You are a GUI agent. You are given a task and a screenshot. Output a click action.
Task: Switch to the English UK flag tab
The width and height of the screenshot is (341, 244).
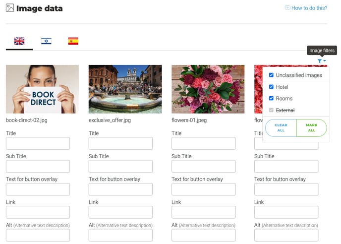coord(19,41)
